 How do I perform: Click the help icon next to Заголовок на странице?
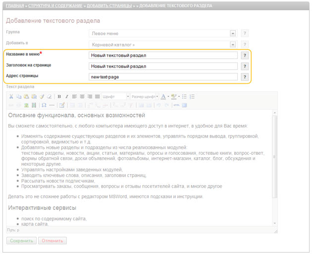coord(244,66)
